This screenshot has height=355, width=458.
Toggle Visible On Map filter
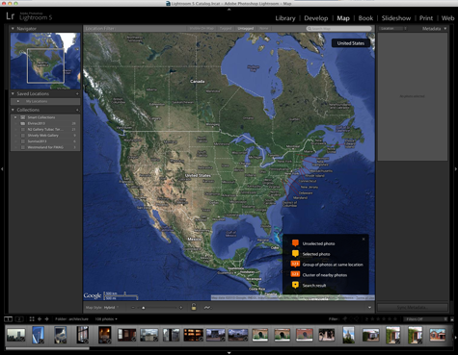pos(202,29)
